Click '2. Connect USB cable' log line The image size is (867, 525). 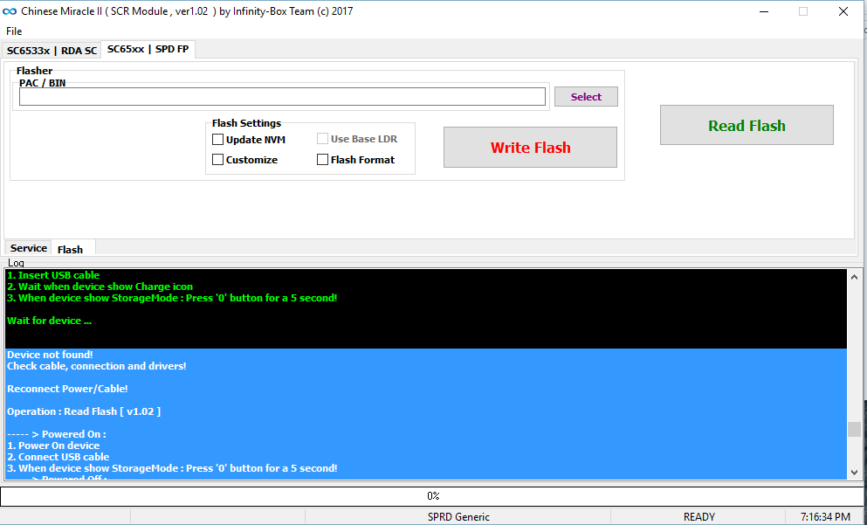pyautogui.click(x=58, y=457)
